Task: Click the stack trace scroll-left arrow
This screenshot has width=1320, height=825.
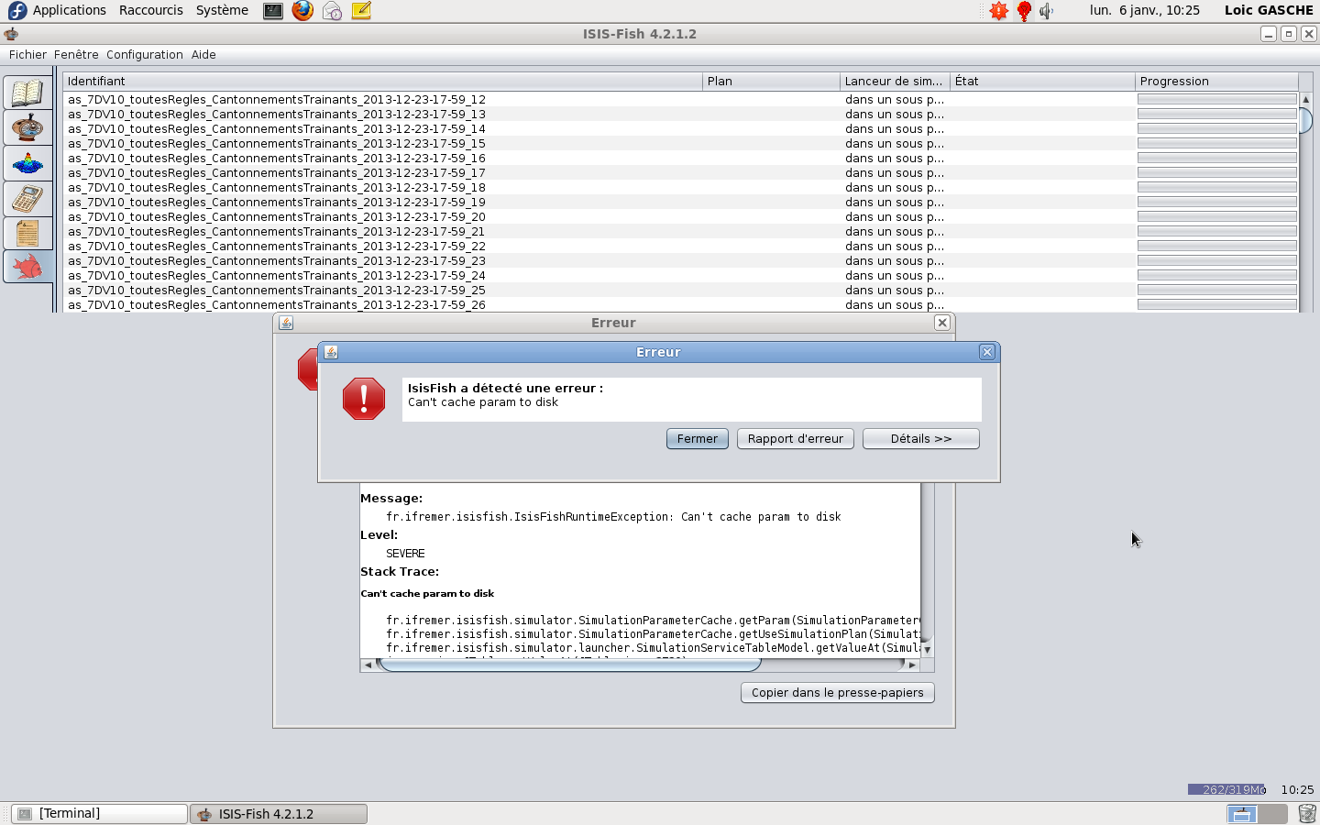Action: 368,665
